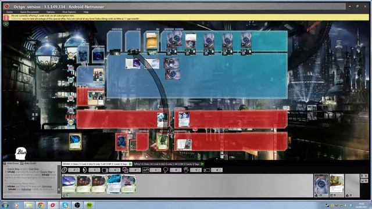
Task: Click the lower small button right of the piles
Action: (364, 181)
